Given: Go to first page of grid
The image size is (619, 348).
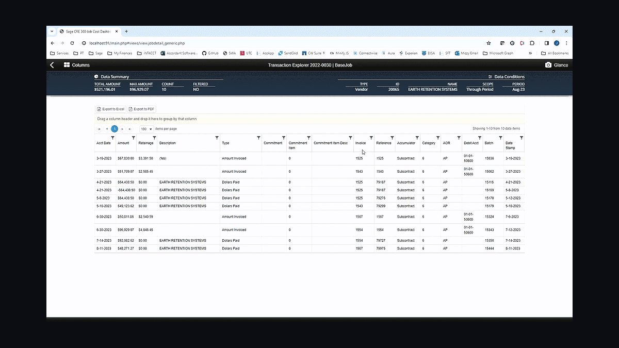Looking at the screenshot, I should coord(99,129).
